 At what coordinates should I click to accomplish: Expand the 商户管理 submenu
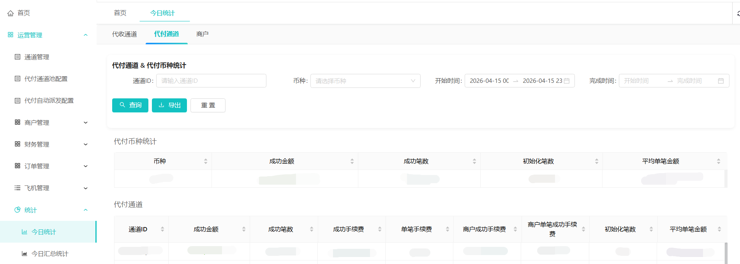86,122
